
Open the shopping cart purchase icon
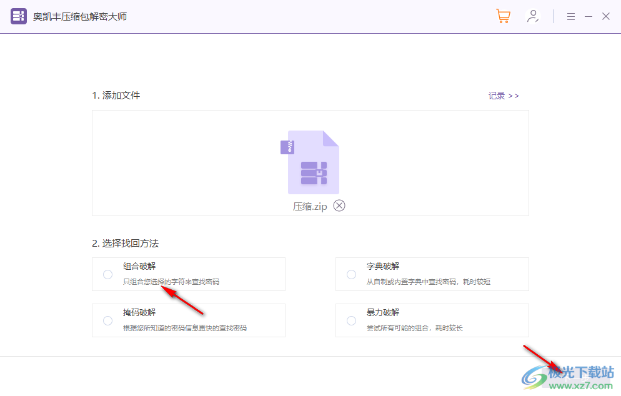(x=503, y=16)
